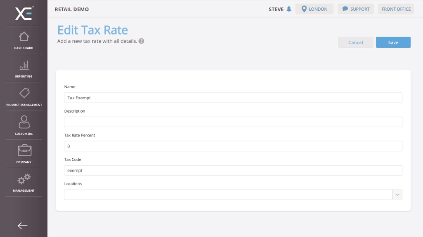Open the Management gears icon
Screen dimensions: 423x237
coord(24,179)
